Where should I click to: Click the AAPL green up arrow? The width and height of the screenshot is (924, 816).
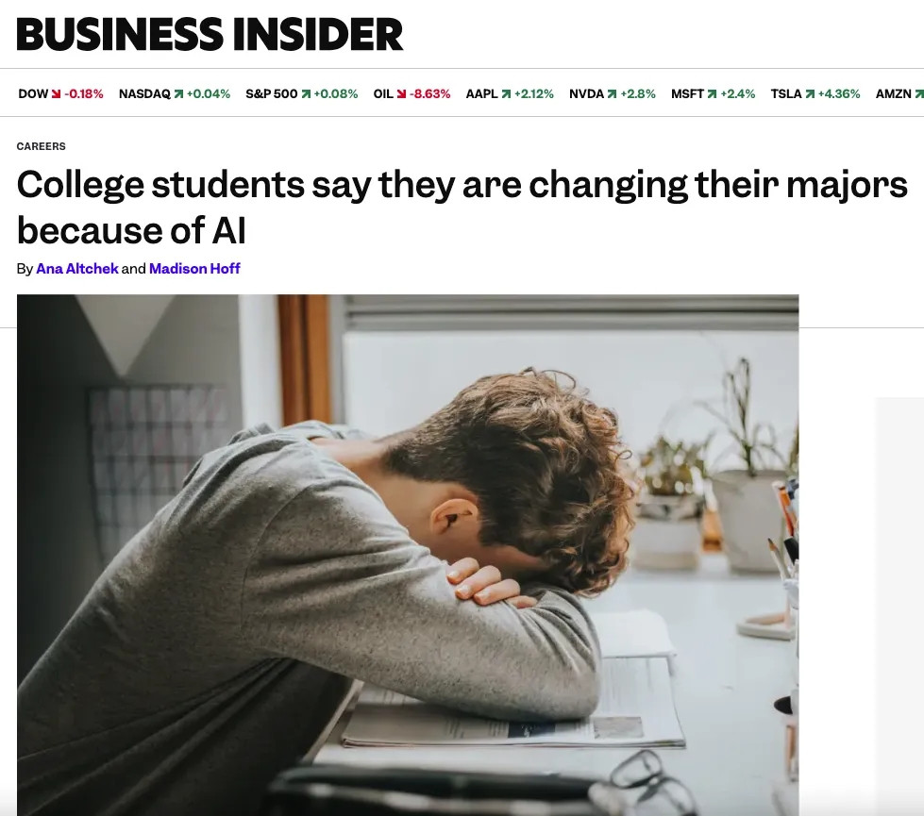(x=506, y=94)
